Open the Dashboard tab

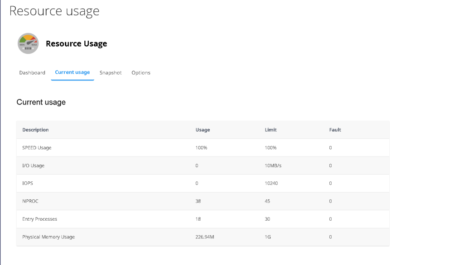click(32, 73)
